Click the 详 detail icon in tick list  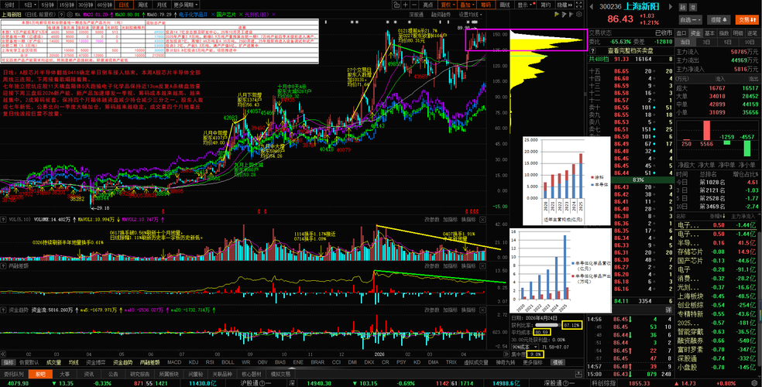pyautogui.click(x=669, y=310)
